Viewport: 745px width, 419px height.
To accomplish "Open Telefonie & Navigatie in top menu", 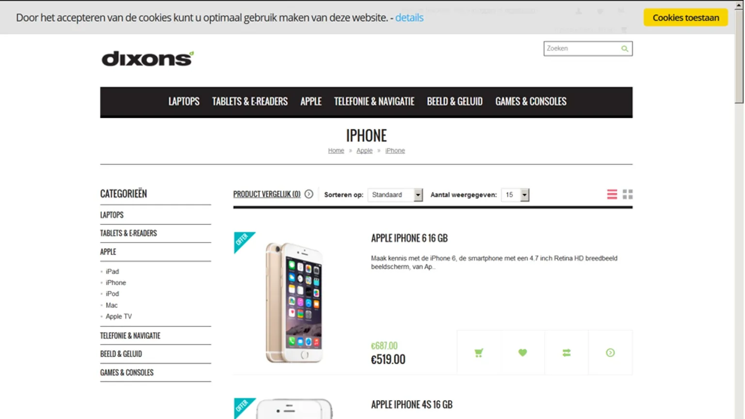I will [374, 101].
